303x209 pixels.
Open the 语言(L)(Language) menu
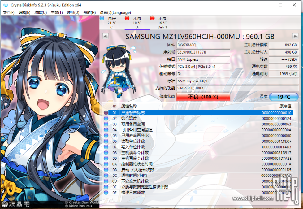coord(115,13)
